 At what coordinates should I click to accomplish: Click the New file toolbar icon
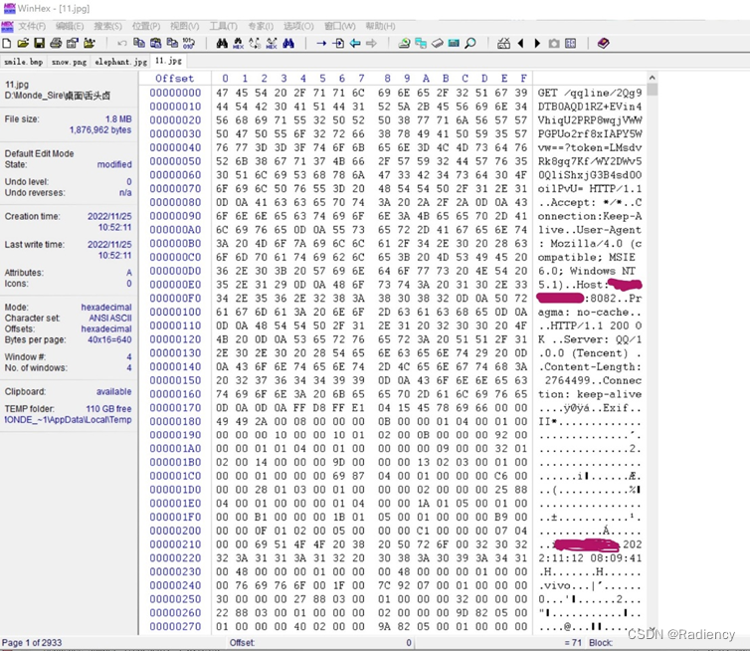pyautogui.click(x=7, y=44)
